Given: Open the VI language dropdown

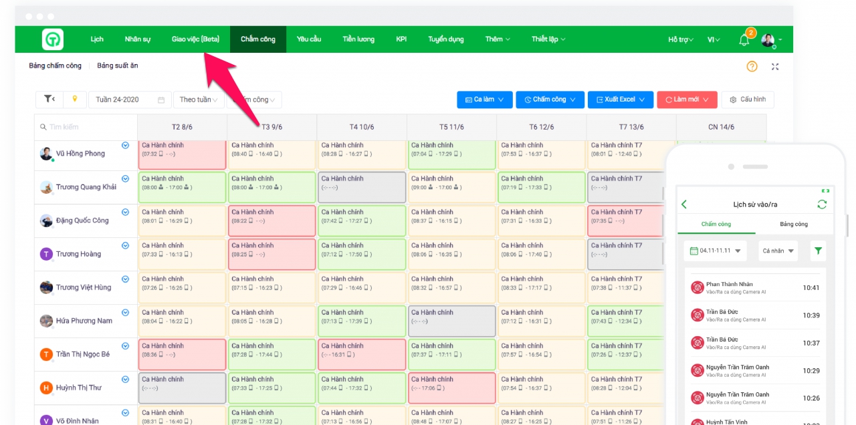Looking at the screenshot, I should pos(714,40).
